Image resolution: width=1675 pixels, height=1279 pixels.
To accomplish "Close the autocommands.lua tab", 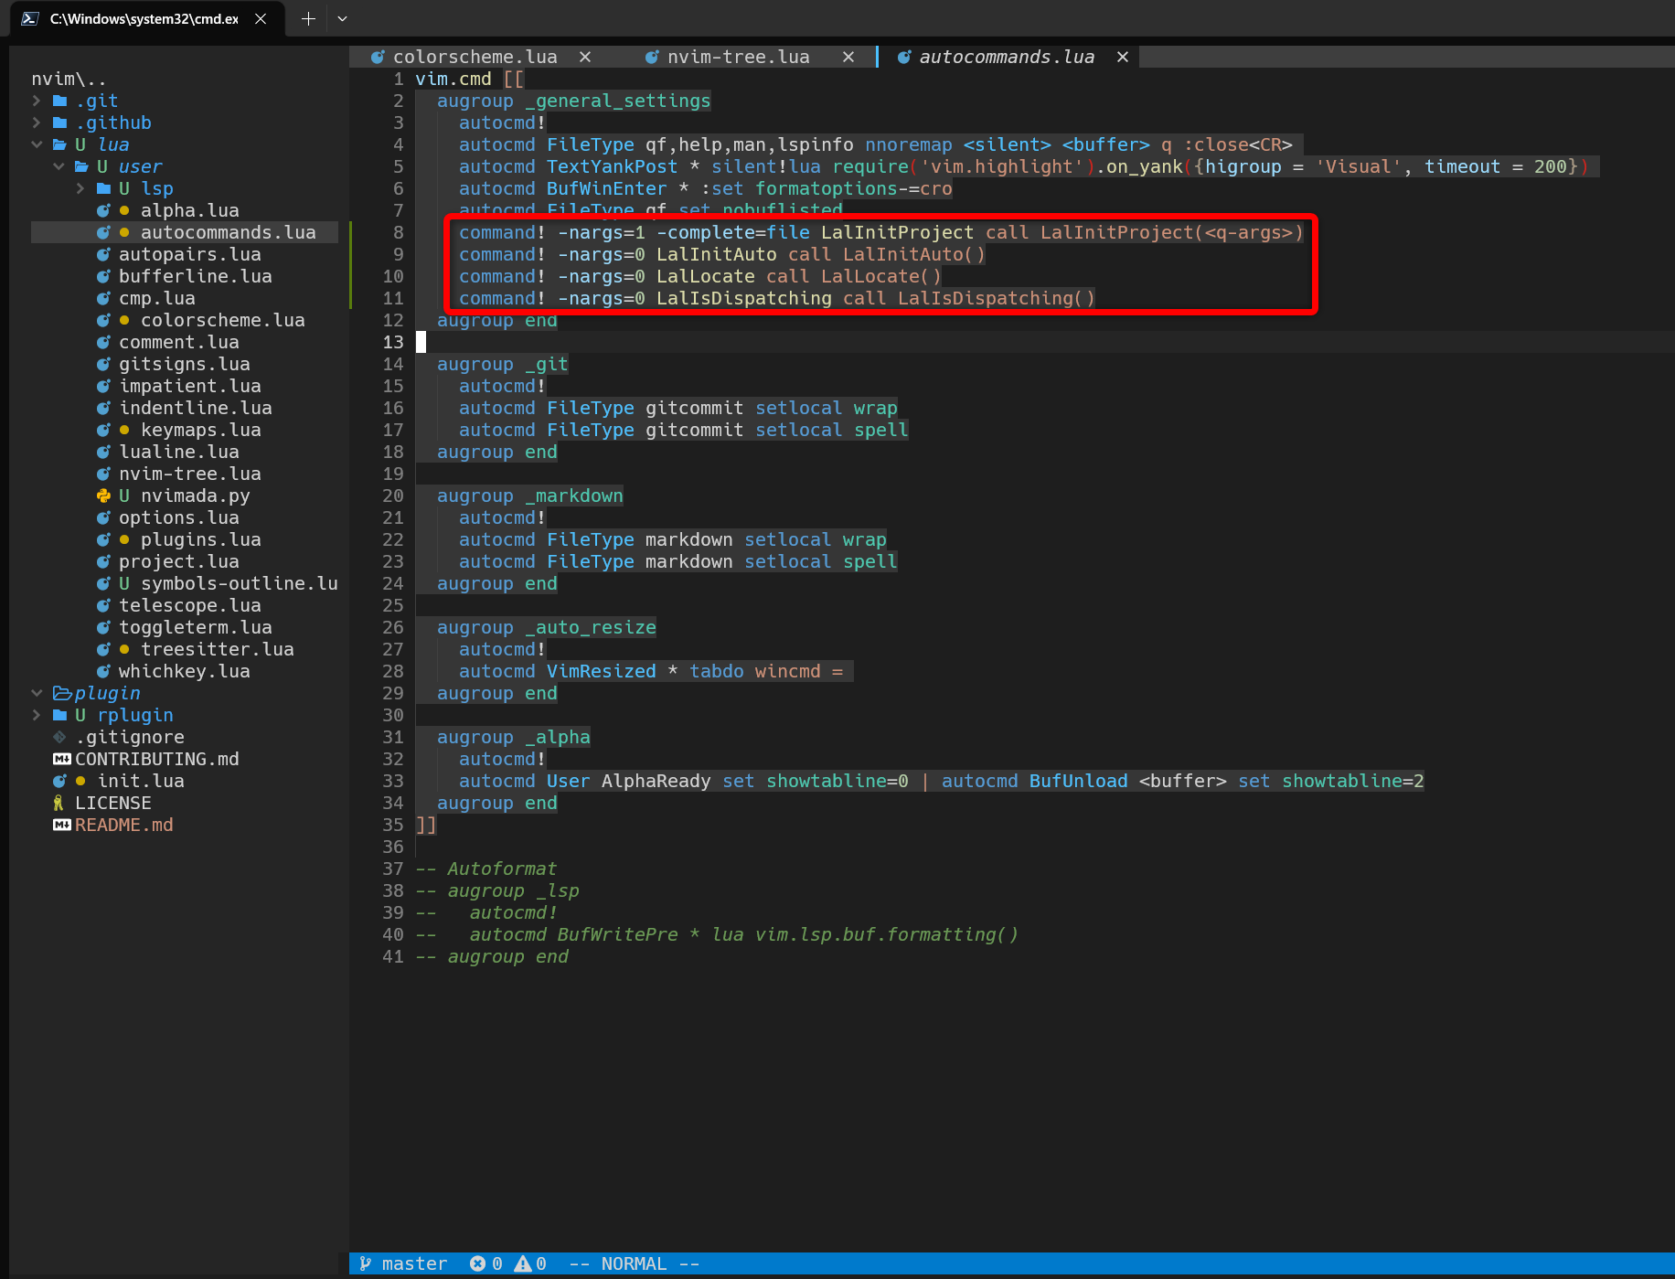I will [x=1122, y=57].
